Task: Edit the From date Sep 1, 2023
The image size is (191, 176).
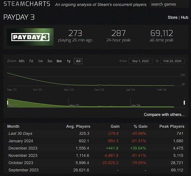Action: [x=141, y=61]
